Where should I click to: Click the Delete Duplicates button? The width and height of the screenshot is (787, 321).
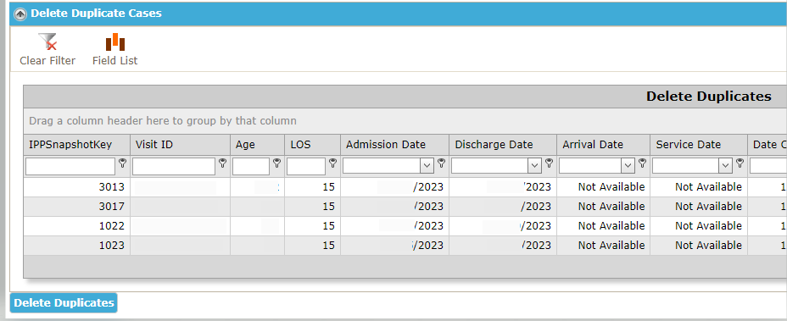64,303
